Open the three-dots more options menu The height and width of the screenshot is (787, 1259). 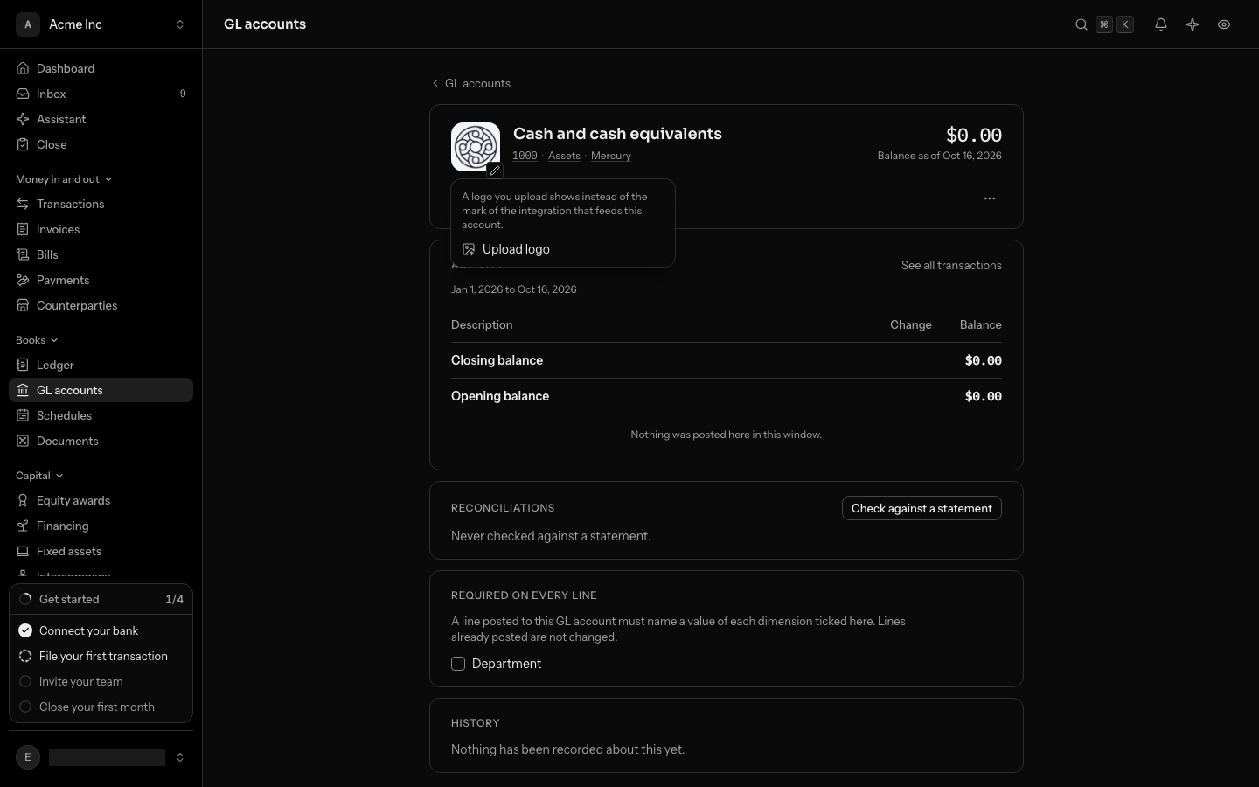(x=990, y=198)
